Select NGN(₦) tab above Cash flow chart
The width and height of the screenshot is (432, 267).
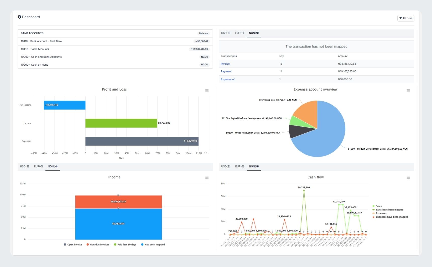(253, 166)
